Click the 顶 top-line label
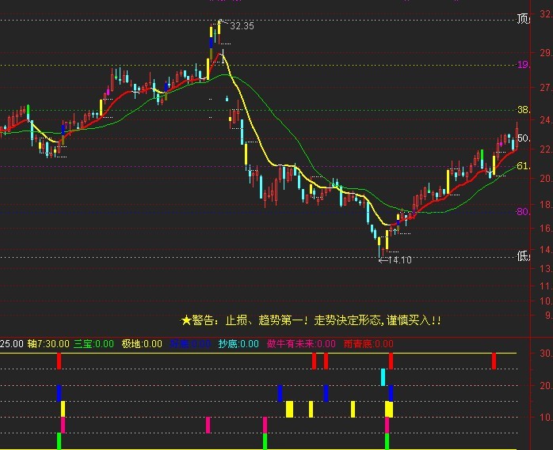This screenshot has width=553, height=450. point(523,19)
